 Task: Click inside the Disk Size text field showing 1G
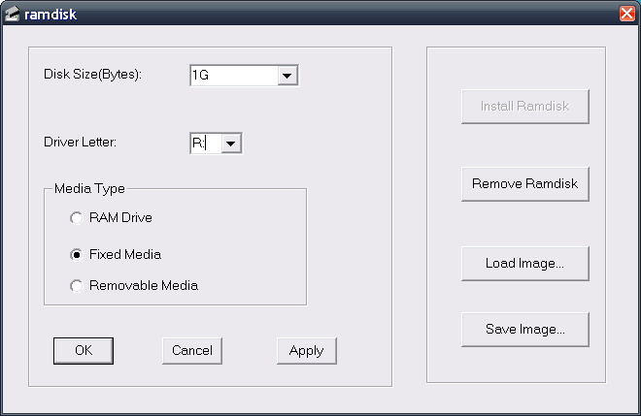233,76
